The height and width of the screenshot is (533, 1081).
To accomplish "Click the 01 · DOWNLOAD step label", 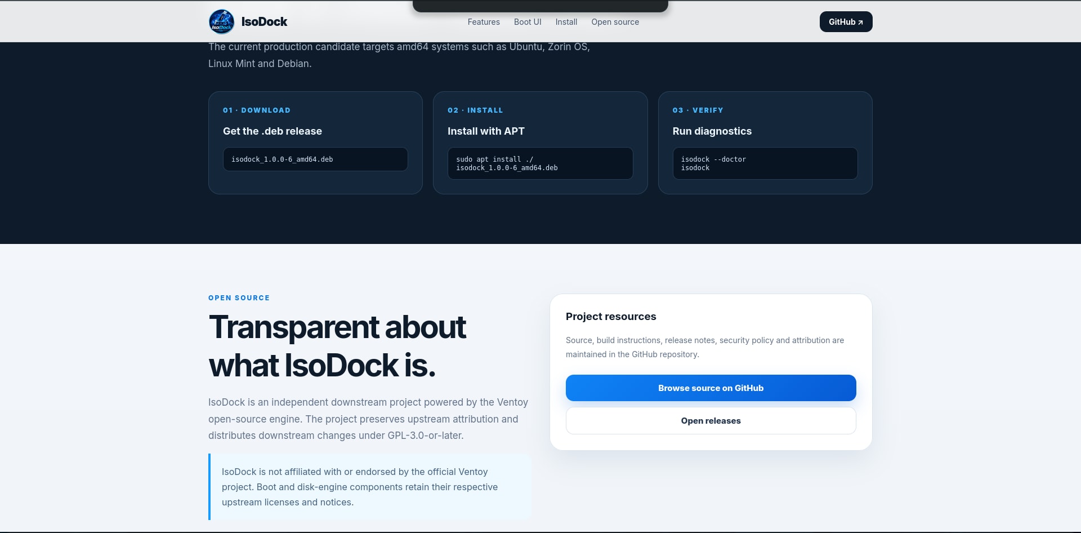I will click(x=257, y=110).
